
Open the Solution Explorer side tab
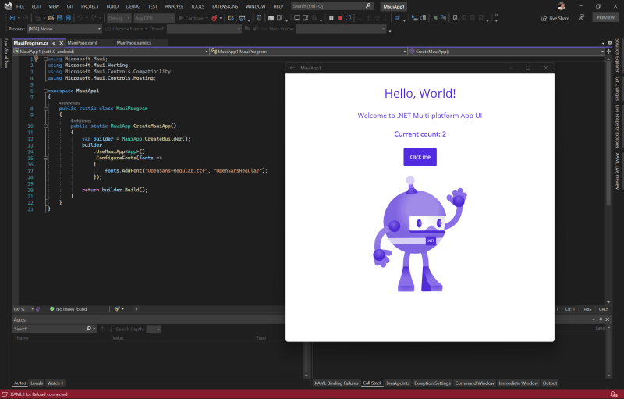pyautogui.click(x=617, y=55)
